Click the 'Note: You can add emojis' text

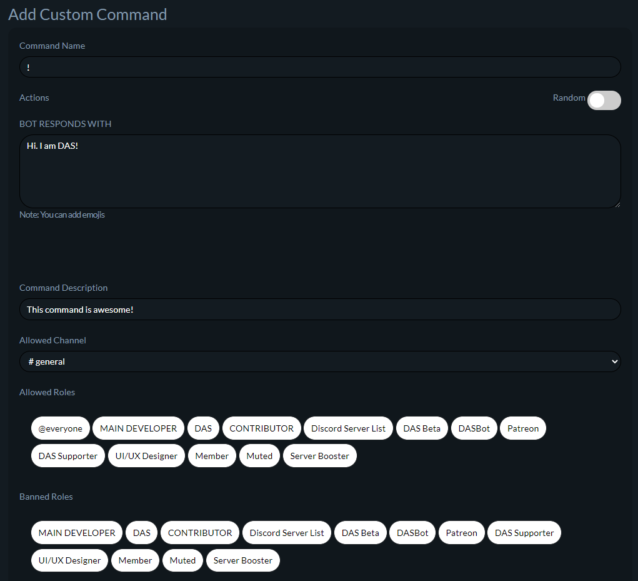click(62, 215)
